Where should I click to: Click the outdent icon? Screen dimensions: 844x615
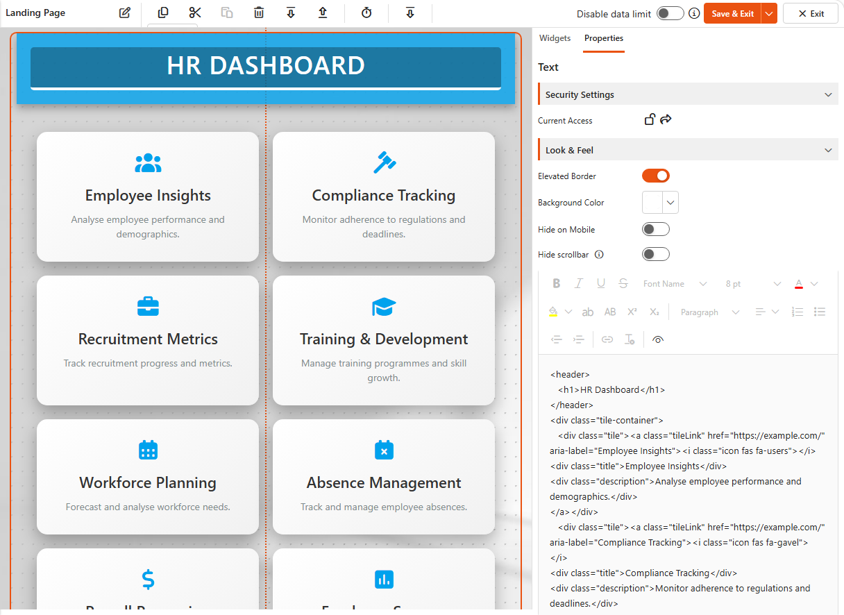[x=557, y=339]
